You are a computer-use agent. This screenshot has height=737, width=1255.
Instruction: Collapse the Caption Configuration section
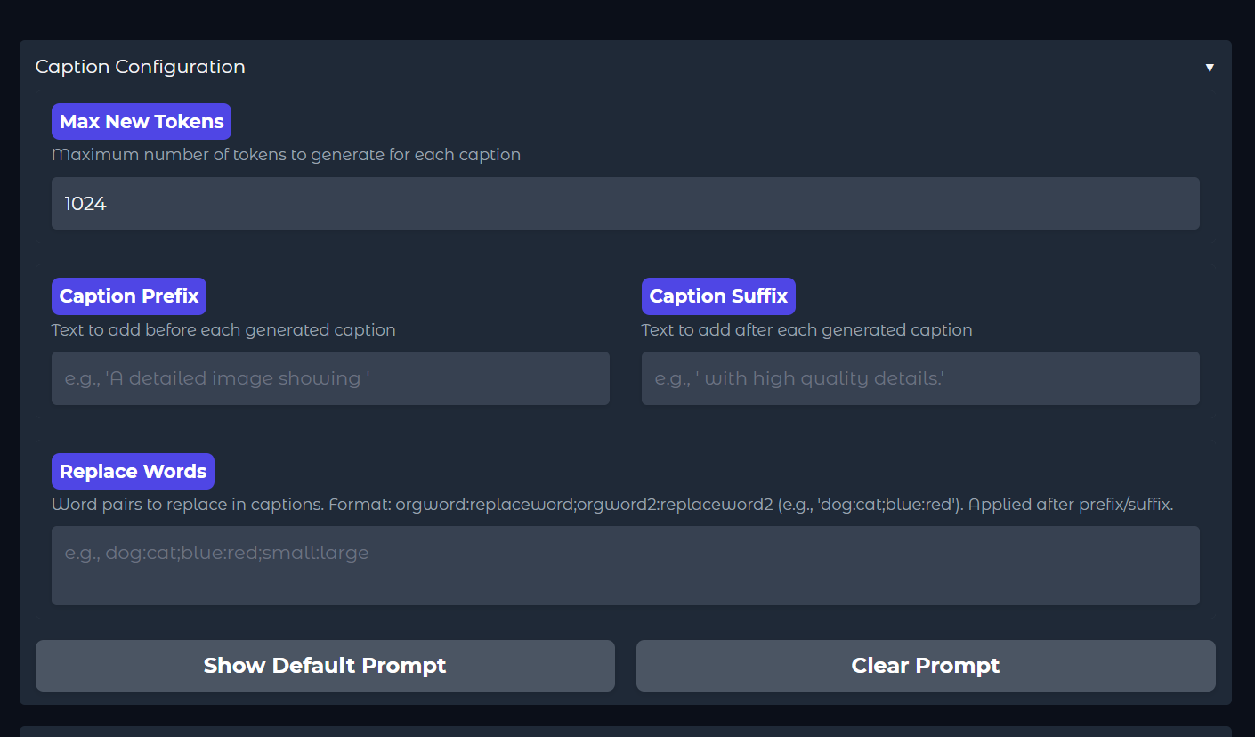1210,66
